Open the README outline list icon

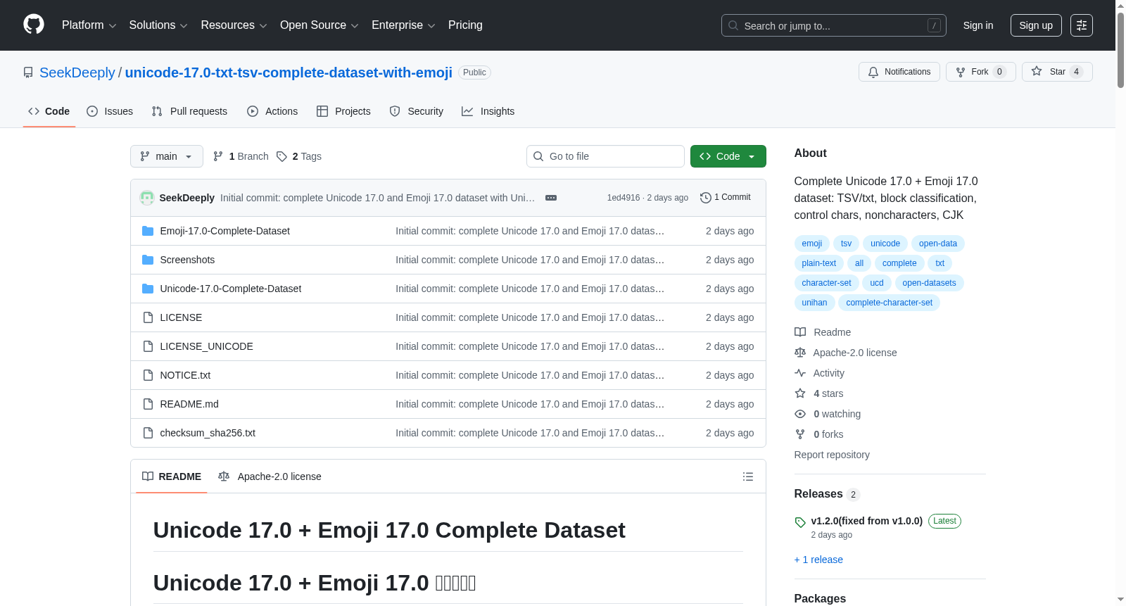click(748, 476)
